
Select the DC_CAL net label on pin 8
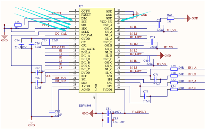click(x=61, y=33)
